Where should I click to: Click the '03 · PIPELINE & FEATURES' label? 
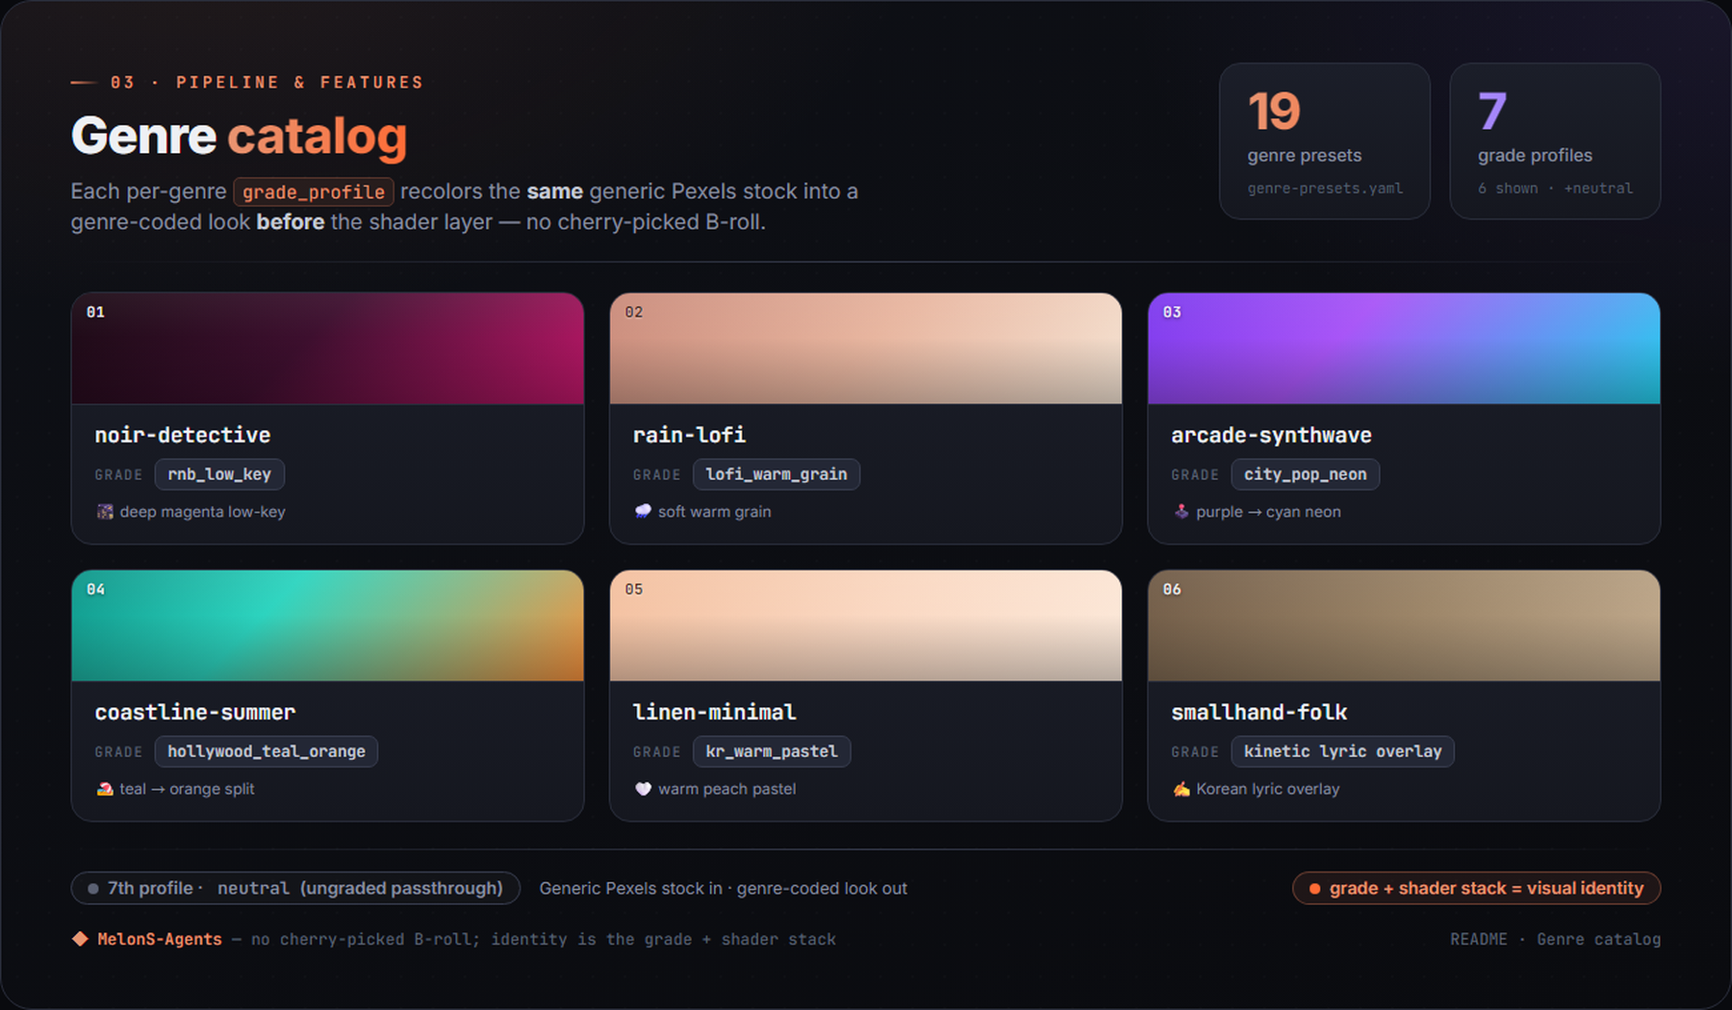(x=267, y=83)
